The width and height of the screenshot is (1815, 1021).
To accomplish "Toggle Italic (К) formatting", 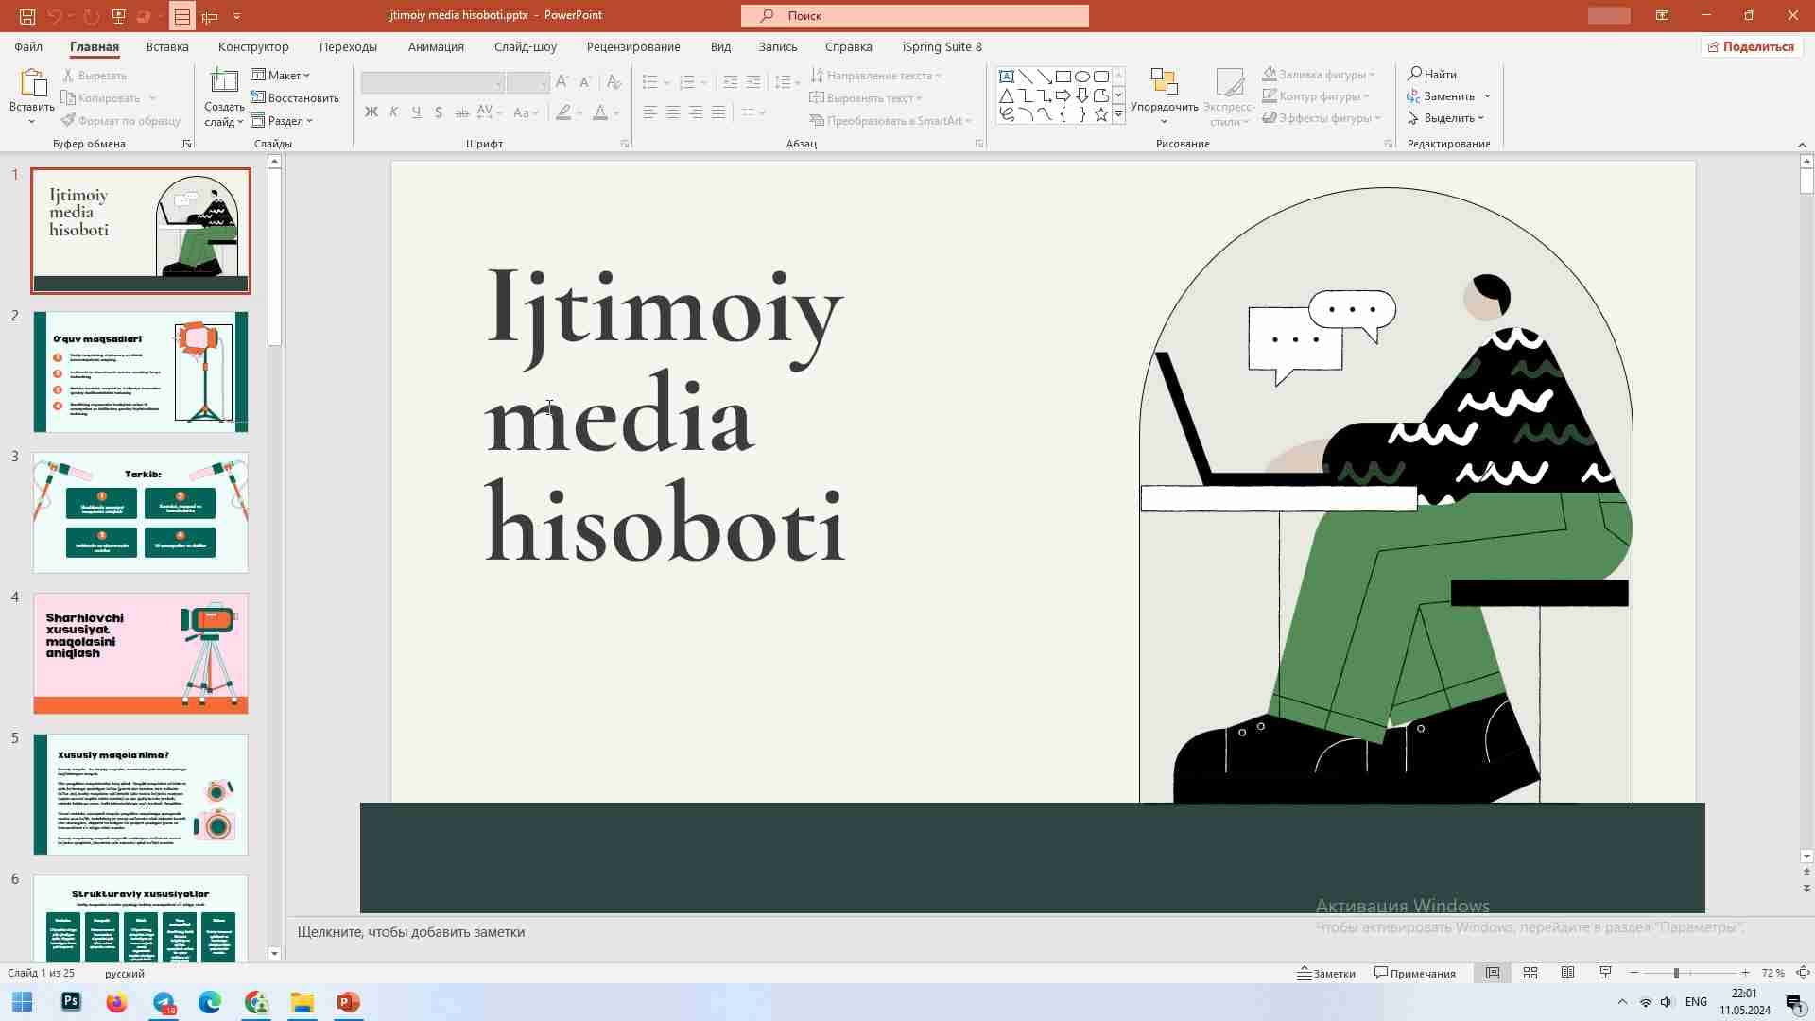I will (x=394, y=112).
